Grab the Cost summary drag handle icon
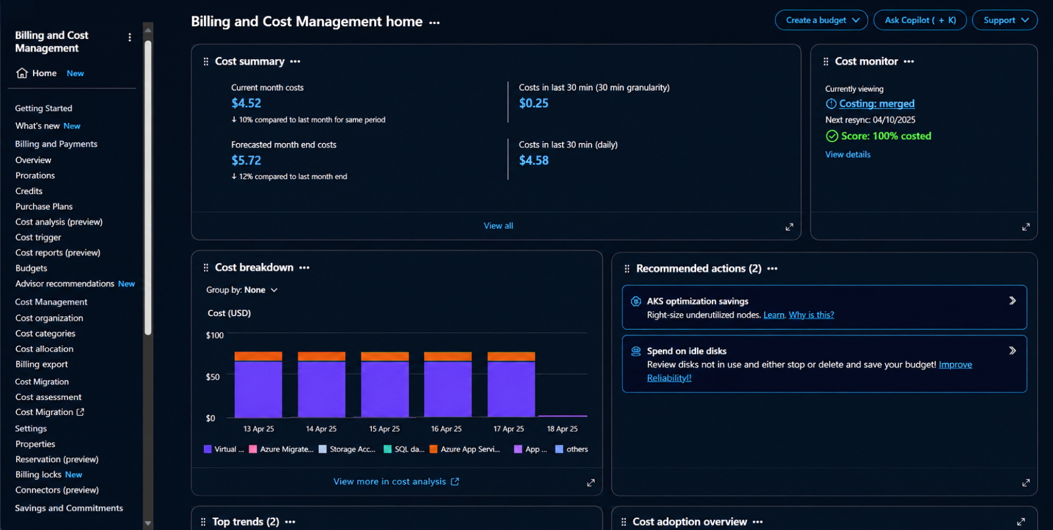 [x=206, y=62]
